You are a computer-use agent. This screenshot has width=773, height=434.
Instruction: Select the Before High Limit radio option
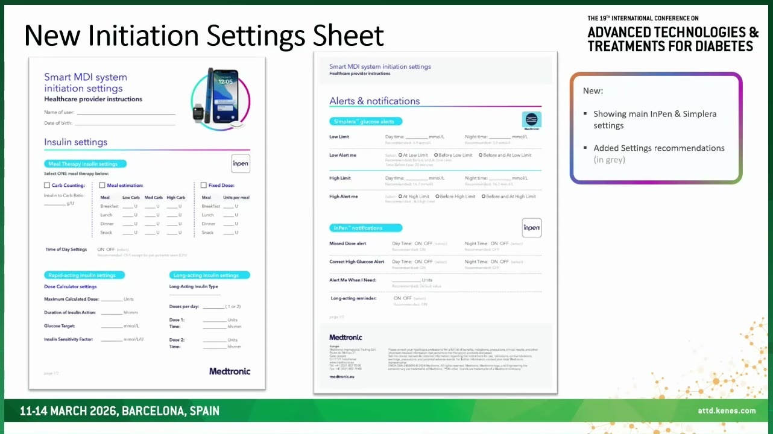pyautogui.click(x=438, y=197)
